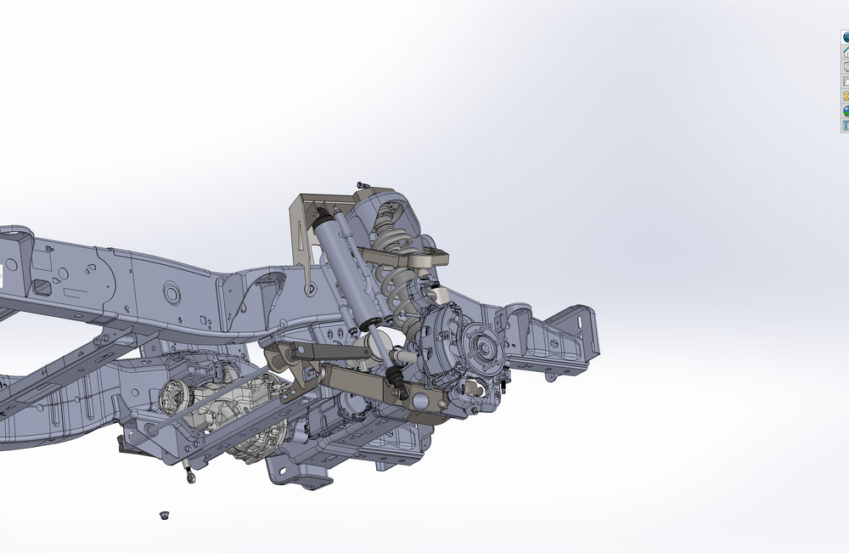Viewport: 849px width, 553px height.
Task: Select the main frame rail
Action: coord(127,280)
